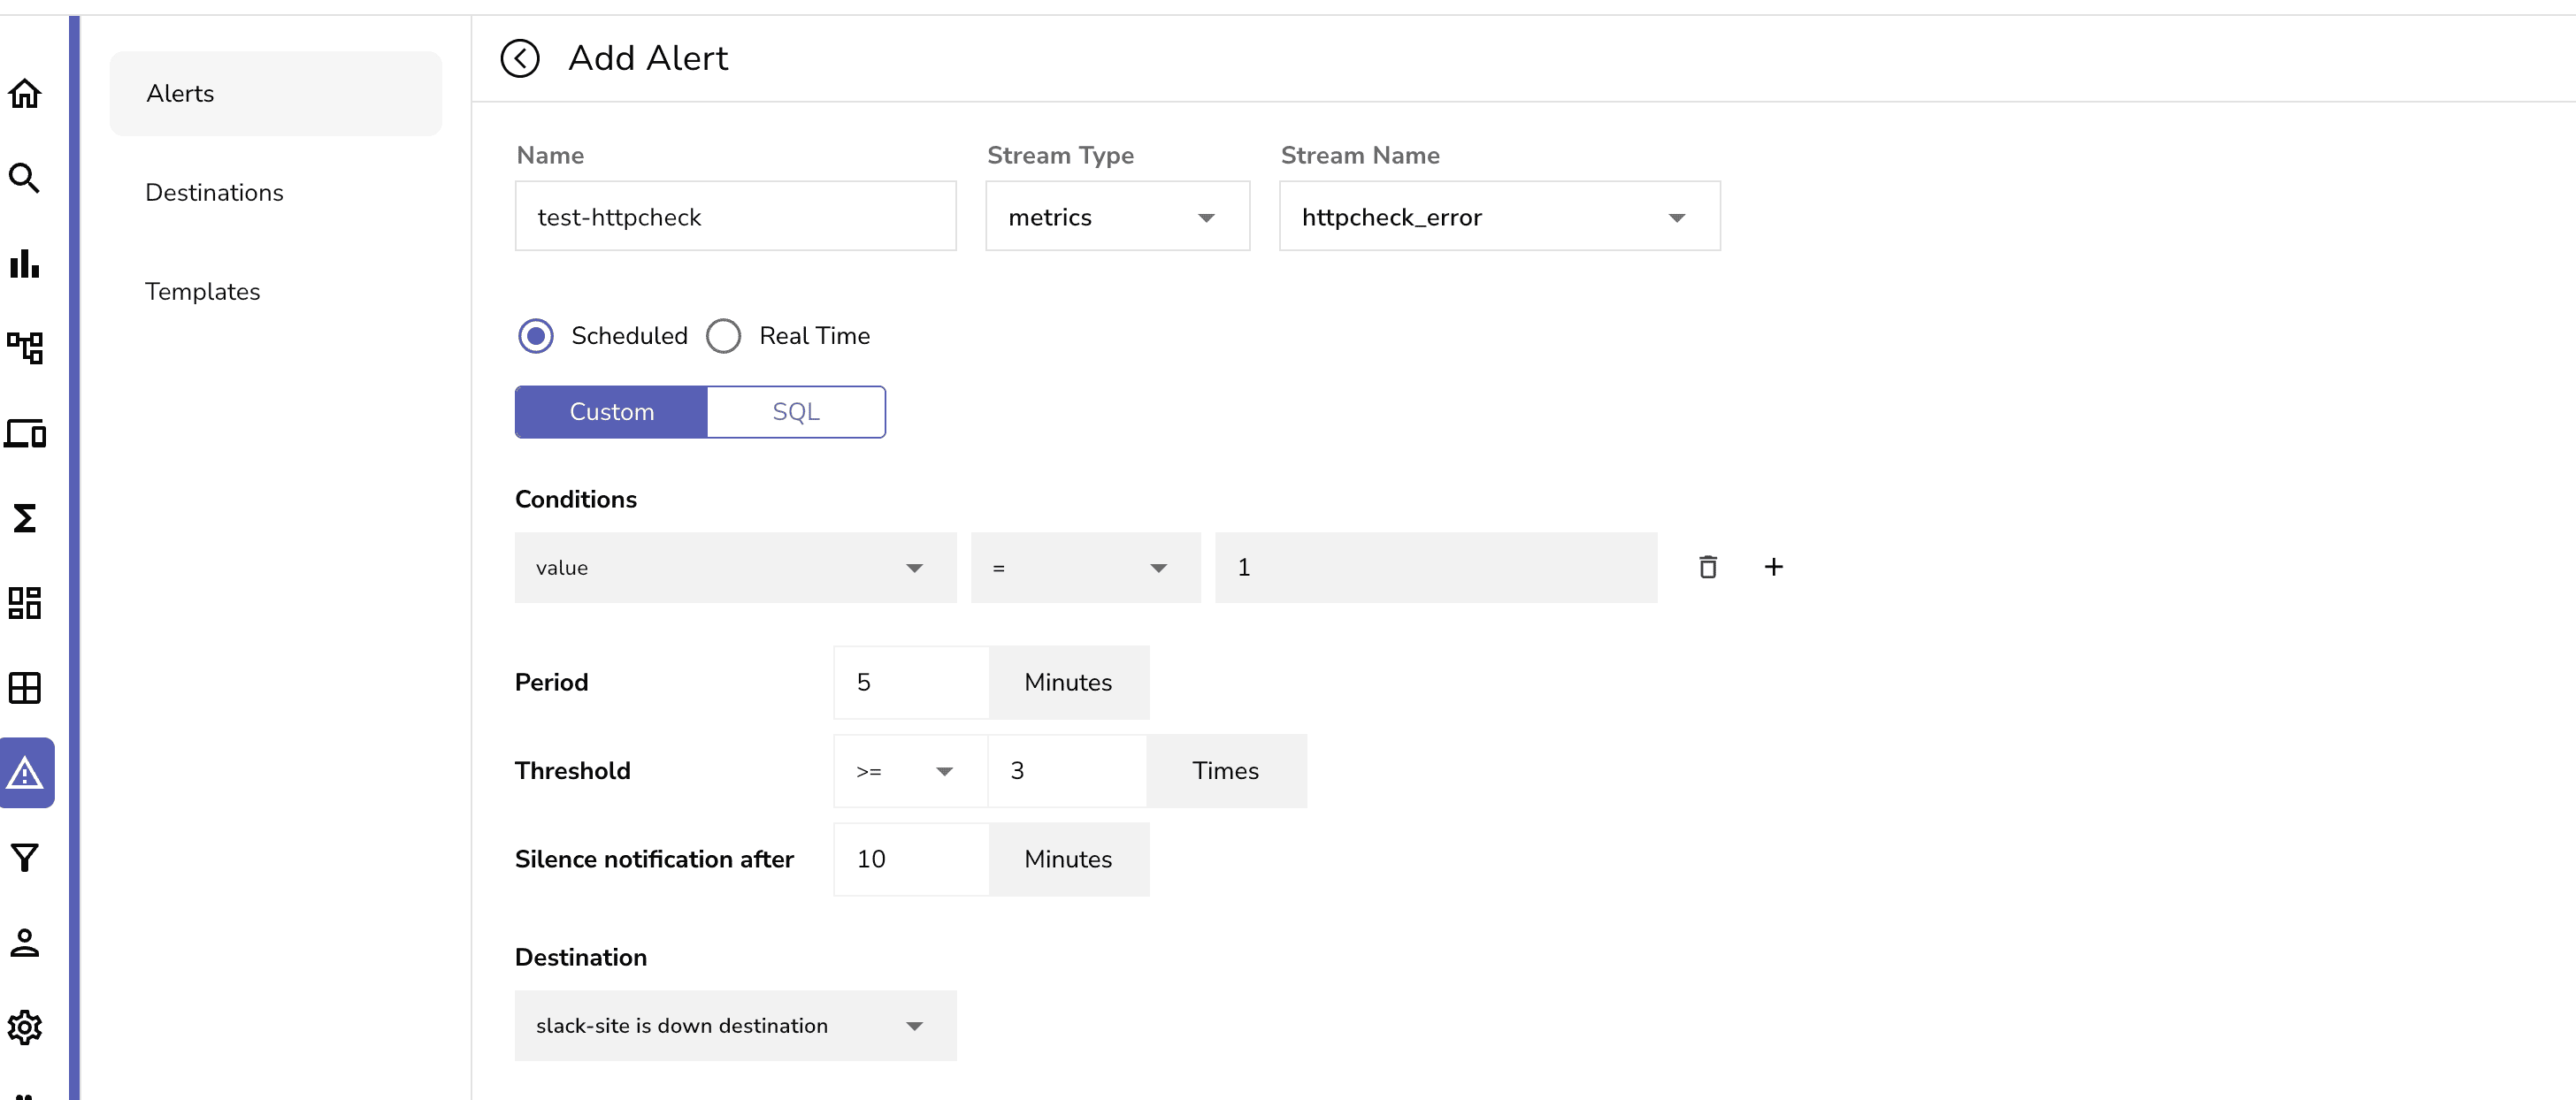Open the slack-site destination dropdown
Image resolution: width=2576 pixels, height=1100 pixels.
[735, 1026]
